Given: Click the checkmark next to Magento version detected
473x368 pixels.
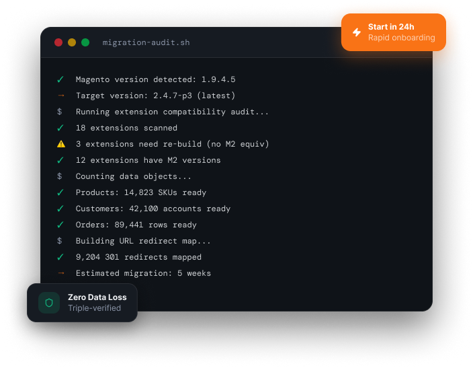Looking at the screenshot, I should tap(60, 79).
